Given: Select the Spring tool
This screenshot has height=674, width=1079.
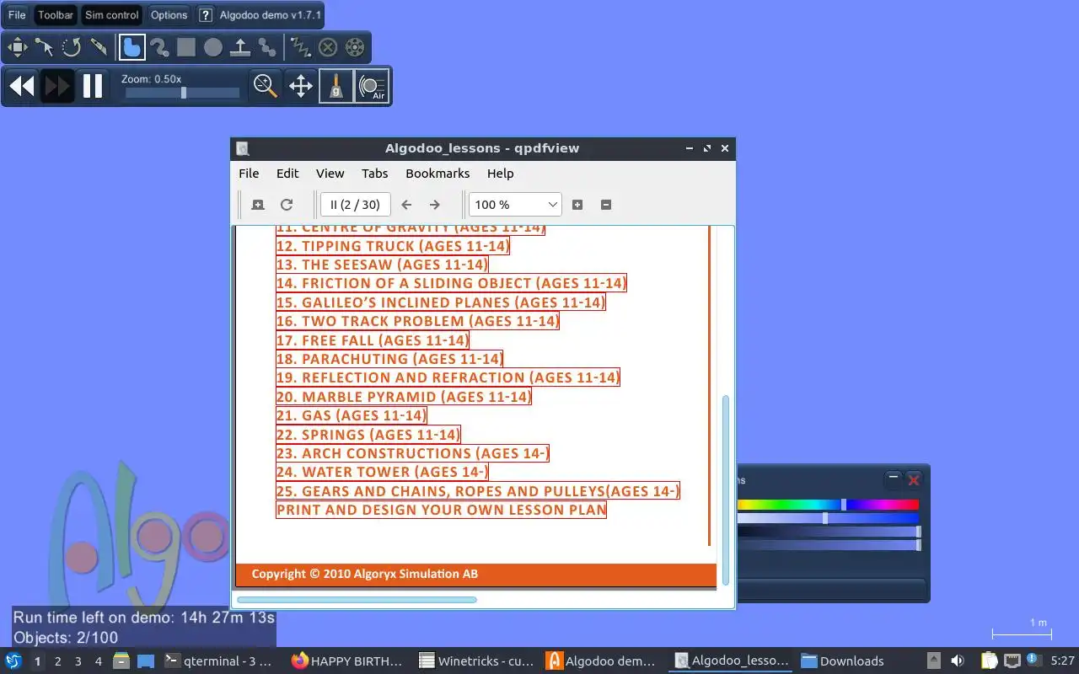Looking at the screenshot, I should (300, 47).
